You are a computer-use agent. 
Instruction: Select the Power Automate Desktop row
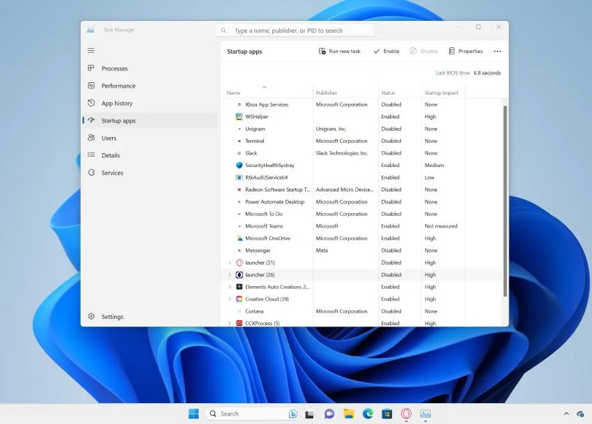point(361,202)
